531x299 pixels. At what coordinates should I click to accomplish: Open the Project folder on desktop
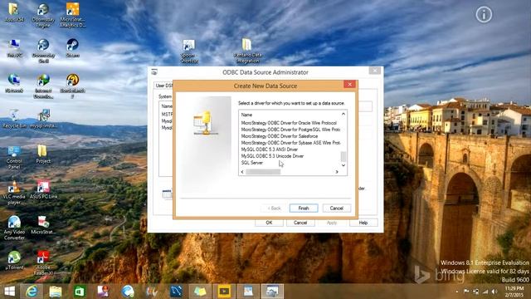[43, 154]
